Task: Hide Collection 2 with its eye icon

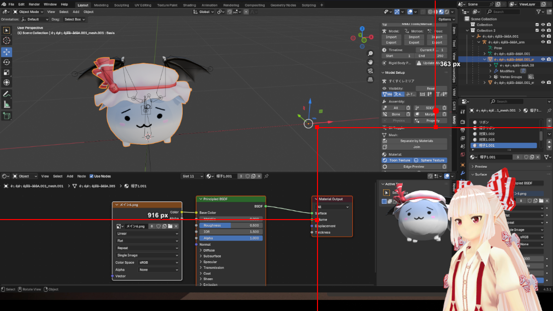Action: (x=543, y=30)
